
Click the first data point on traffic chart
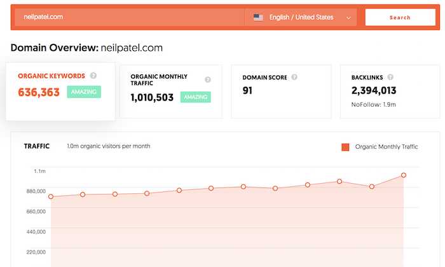pyautogui.click(x=51, y=196)
